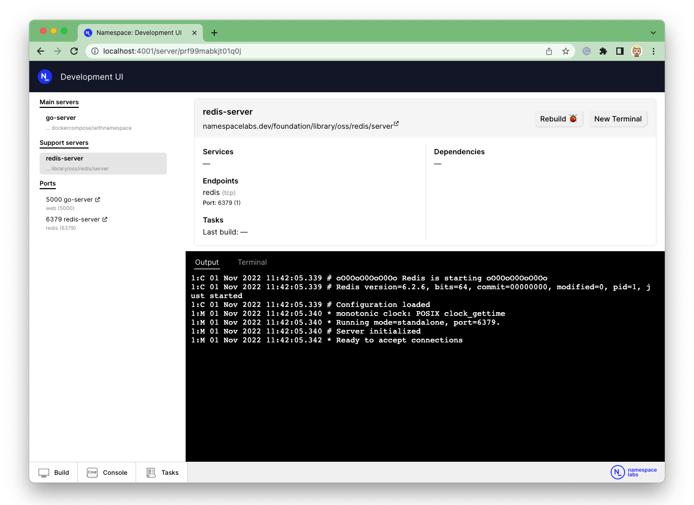Bookmark the page with the star icon

click(565, 51)
